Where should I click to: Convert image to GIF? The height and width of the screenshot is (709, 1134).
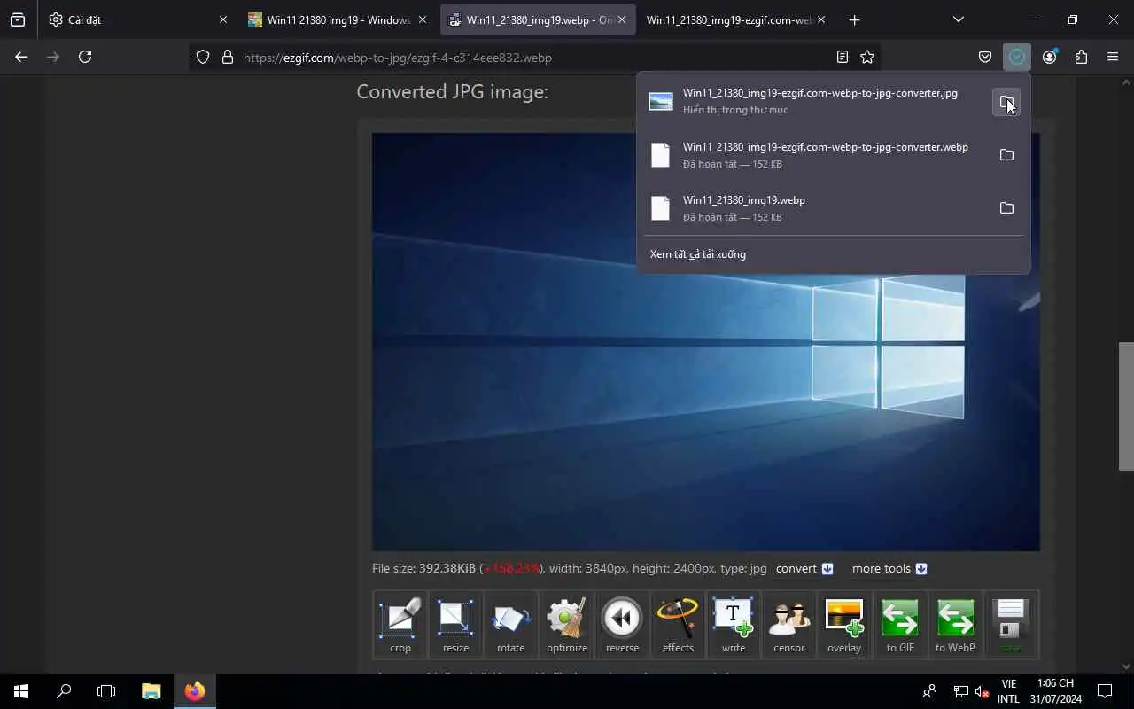coord(900,625)
